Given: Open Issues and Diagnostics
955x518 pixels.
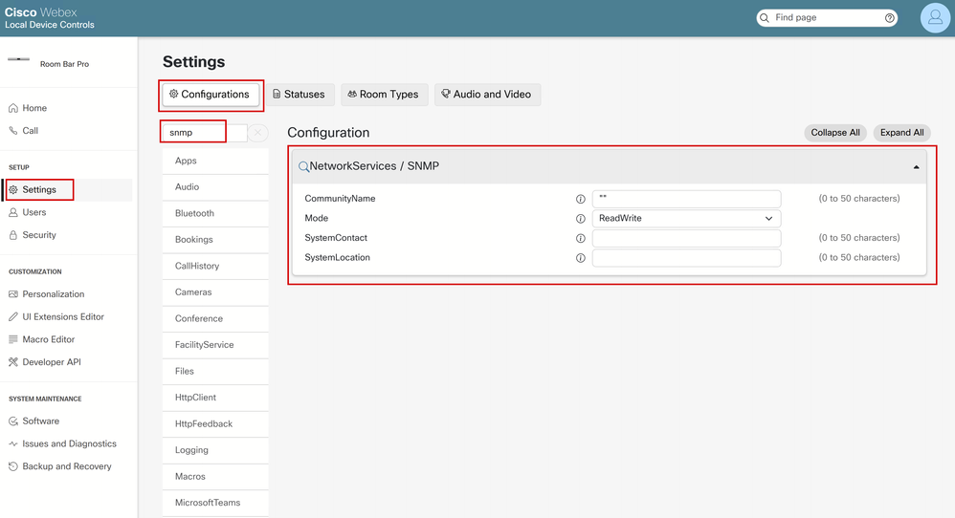Looking at the screenshot, I should coord(68,443).
